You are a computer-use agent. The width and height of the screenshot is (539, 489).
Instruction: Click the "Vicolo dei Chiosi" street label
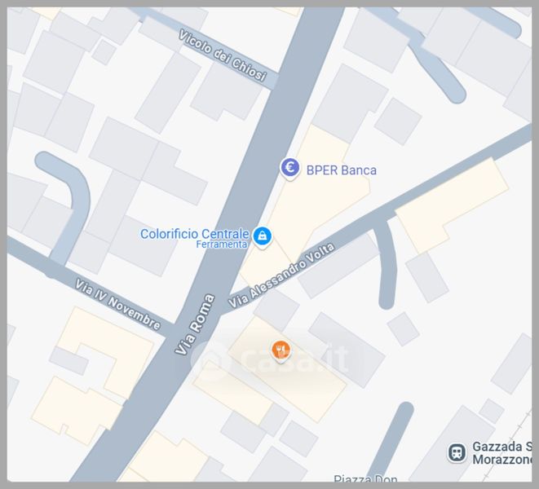[x=223, y=55]
